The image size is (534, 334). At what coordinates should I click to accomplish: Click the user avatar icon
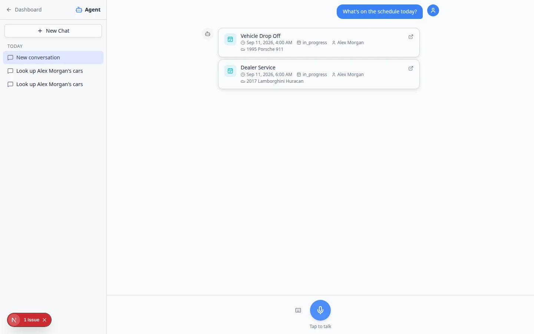(x=433, y=10)
